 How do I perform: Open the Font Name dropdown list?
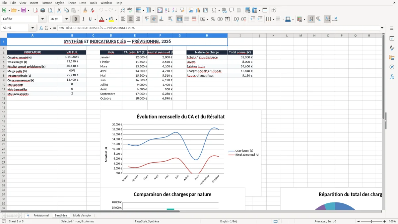coord(42,19)
